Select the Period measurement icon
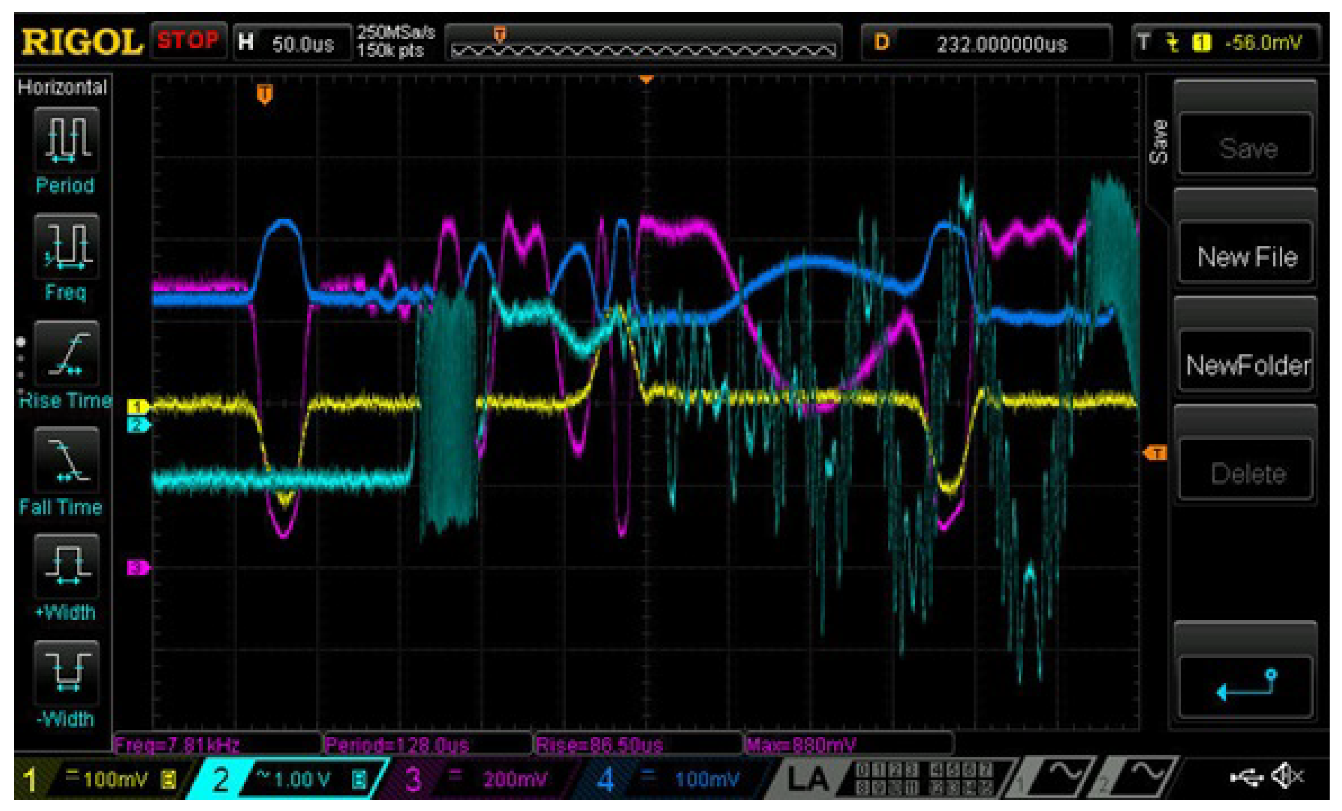Image resolution: width=1342 pixels, height=811 pixels. click(66, 140)
